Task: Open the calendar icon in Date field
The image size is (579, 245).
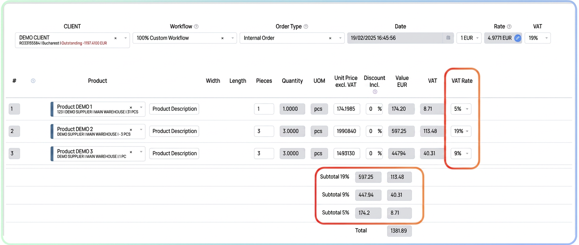Action: pos(448,38)
